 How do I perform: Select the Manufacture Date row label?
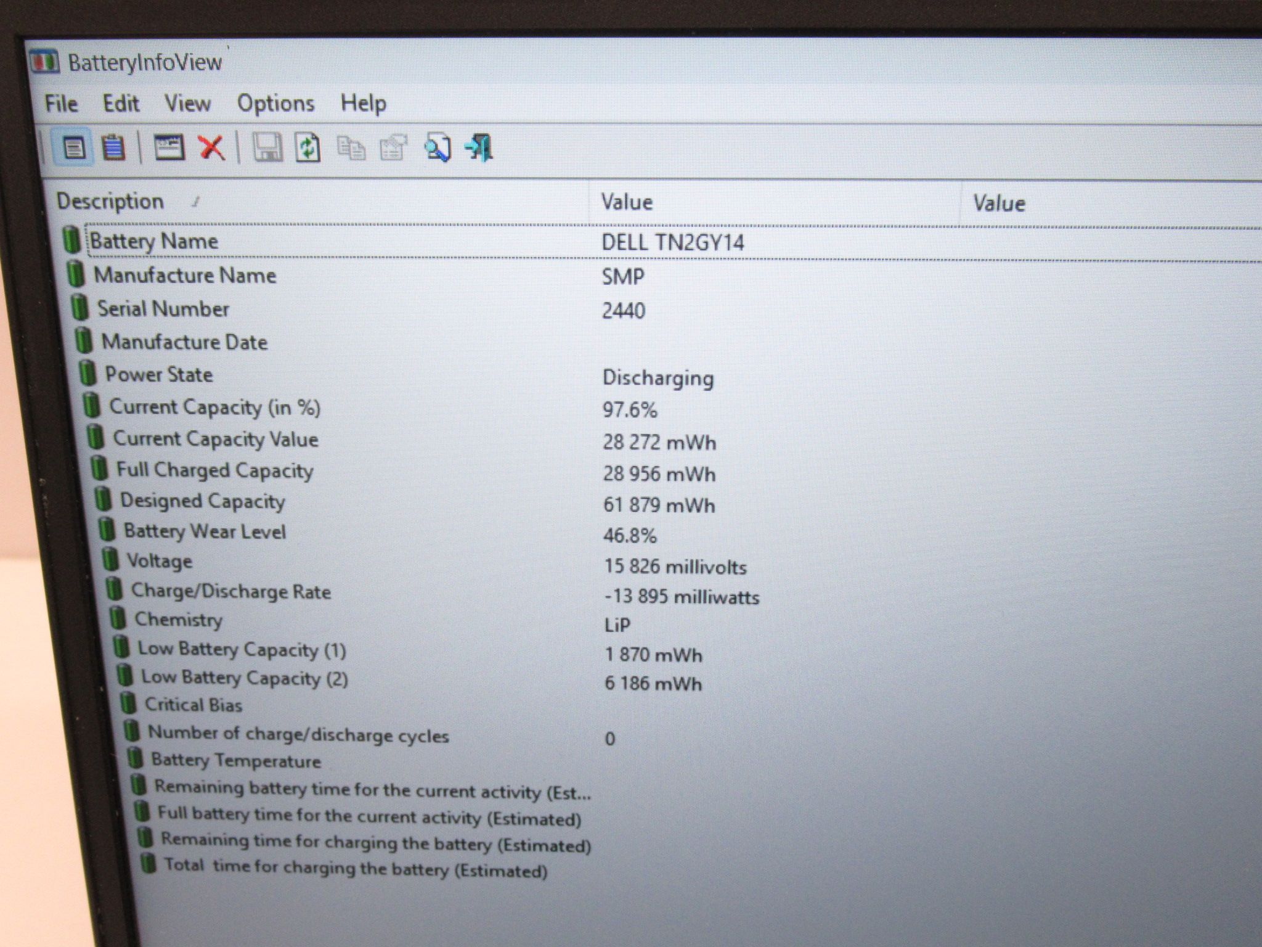[184, 342]
